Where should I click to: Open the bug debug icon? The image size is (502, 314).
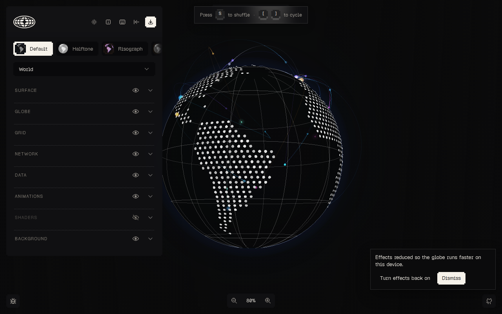[13, 301]
